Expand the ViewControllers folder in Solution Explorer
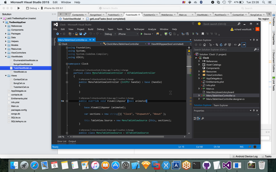This screenshot has height=172, width=276. click(199, 75)
